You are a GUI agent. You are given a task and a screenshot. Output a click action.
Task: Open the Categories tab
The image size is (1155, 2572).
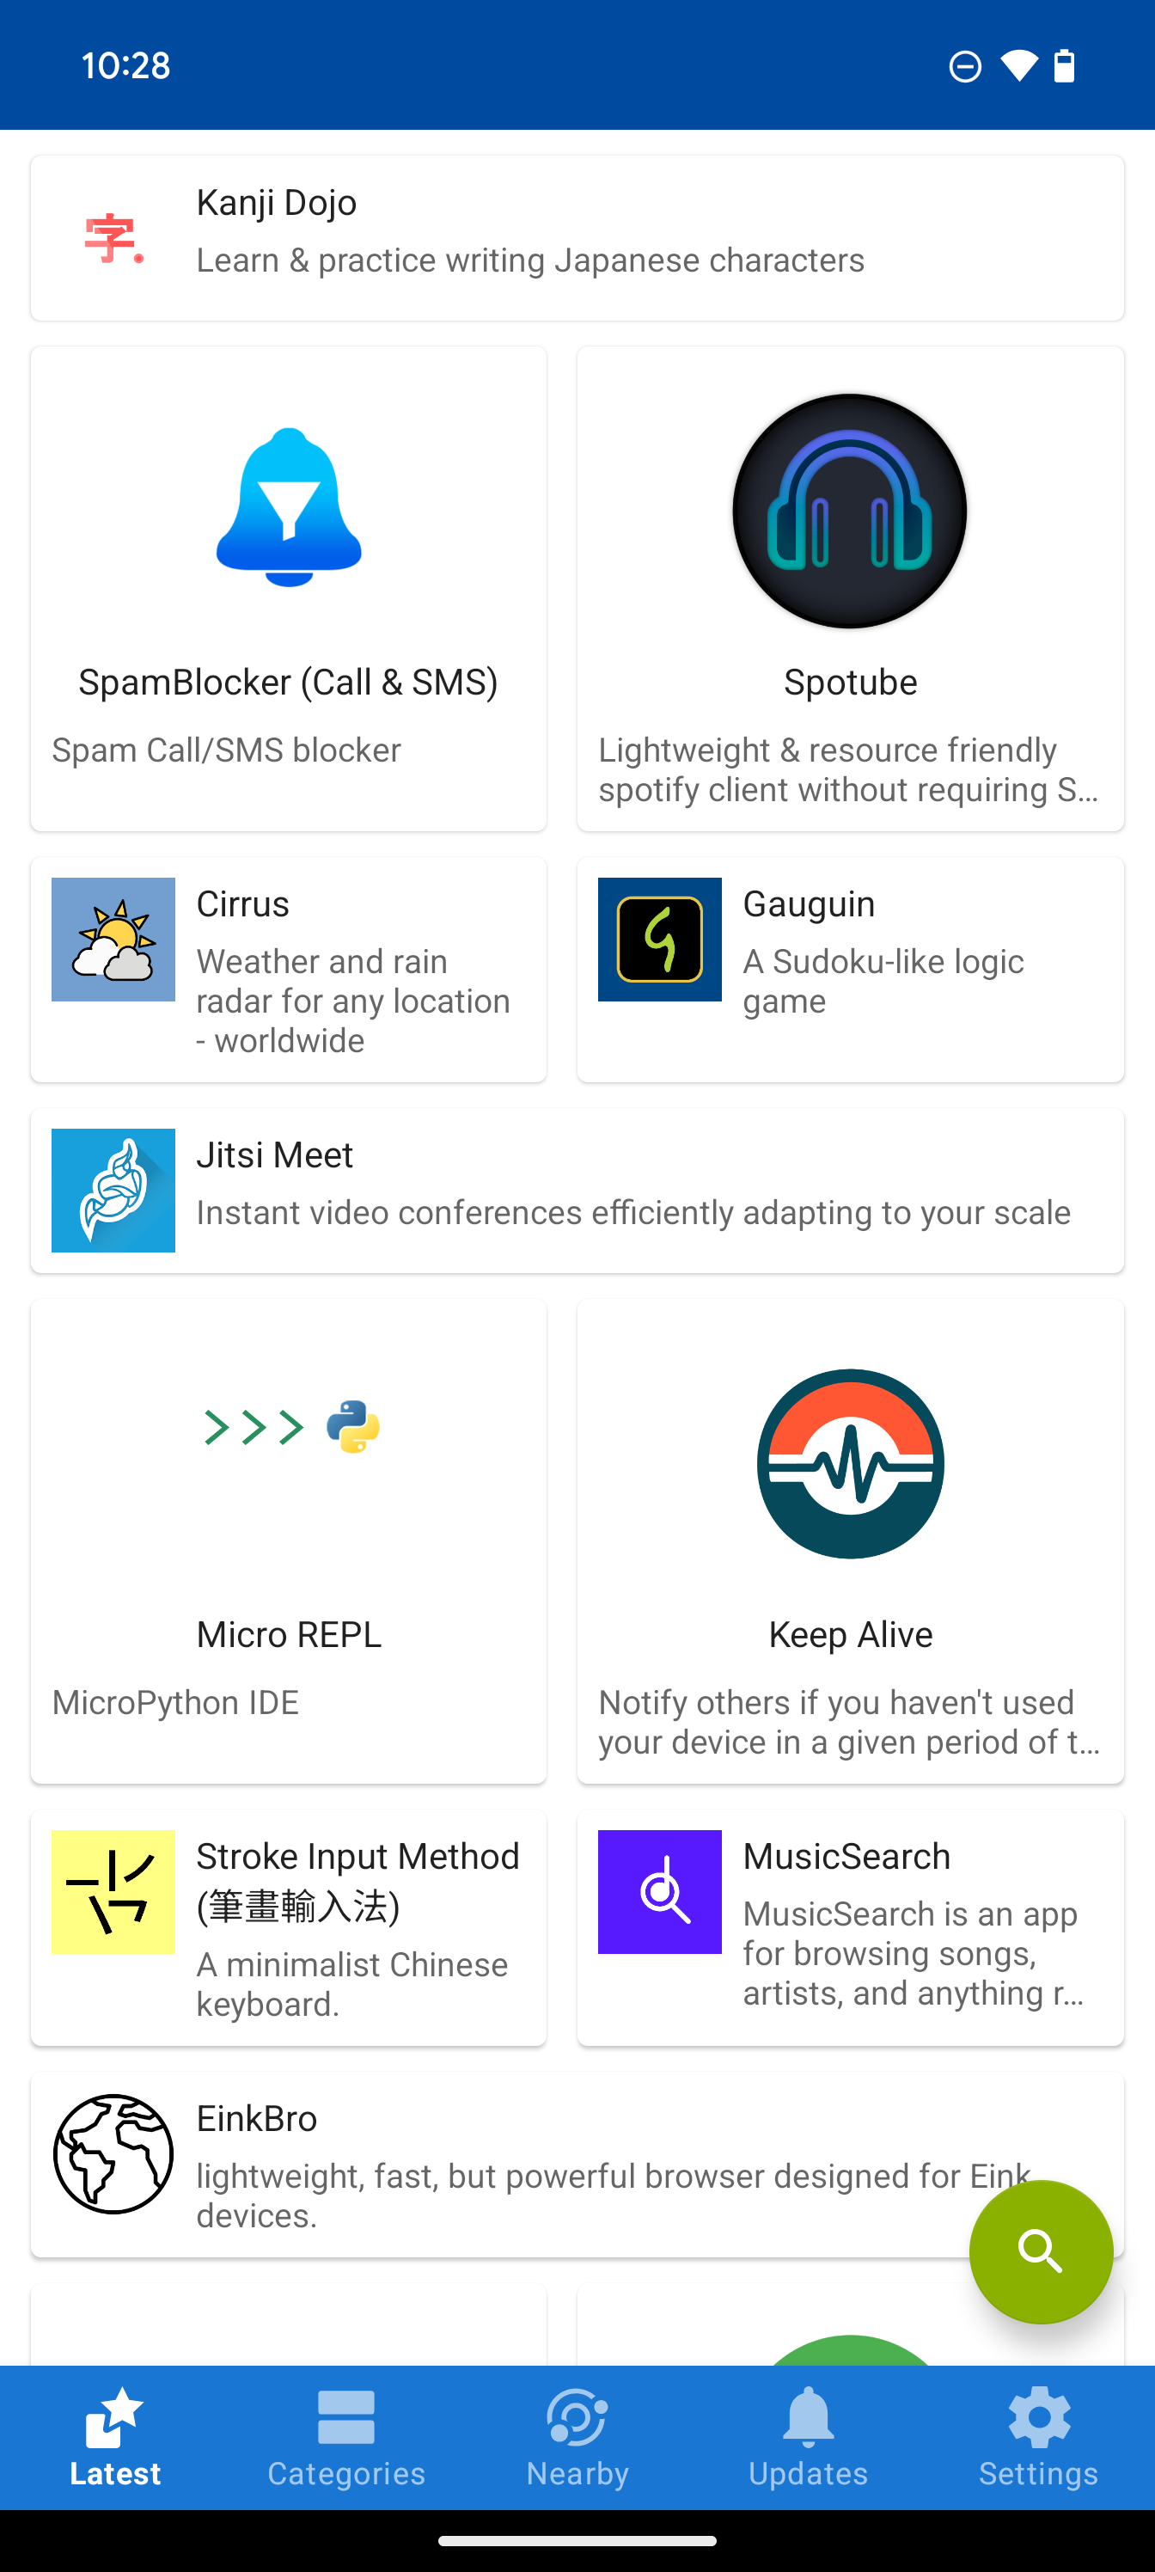pos(346,2437)
